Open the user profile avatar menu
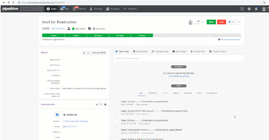 (264, 9)
